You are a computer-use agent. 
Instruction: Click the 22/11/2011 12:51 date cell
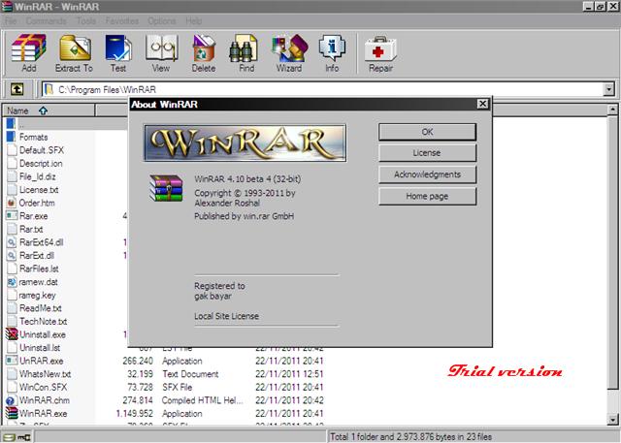tap(289, 374)
